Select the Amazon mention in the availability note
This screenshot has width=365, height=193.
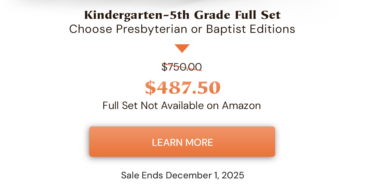point(242,106)
